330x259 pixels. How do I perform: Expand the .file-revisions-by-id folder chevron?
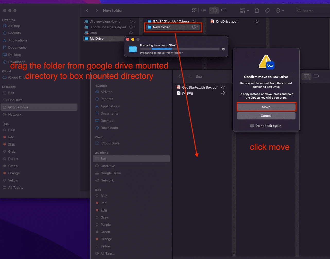135,21
